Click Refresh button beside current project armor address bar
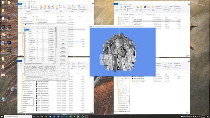Viewport: 210px width, 118px height. pyautogui.click(x=45, y=14)
